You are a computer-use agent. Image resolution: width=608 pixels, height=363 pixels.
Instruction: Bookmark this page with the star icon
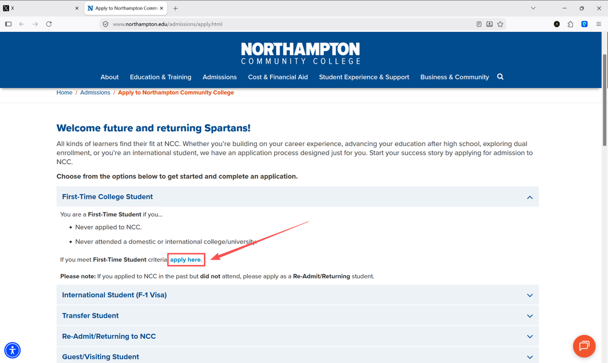500,24
